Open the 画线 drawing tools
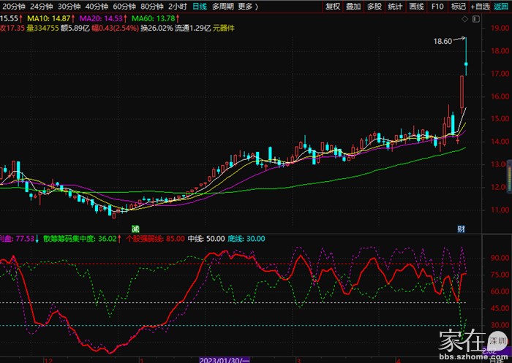 (417, 7)
